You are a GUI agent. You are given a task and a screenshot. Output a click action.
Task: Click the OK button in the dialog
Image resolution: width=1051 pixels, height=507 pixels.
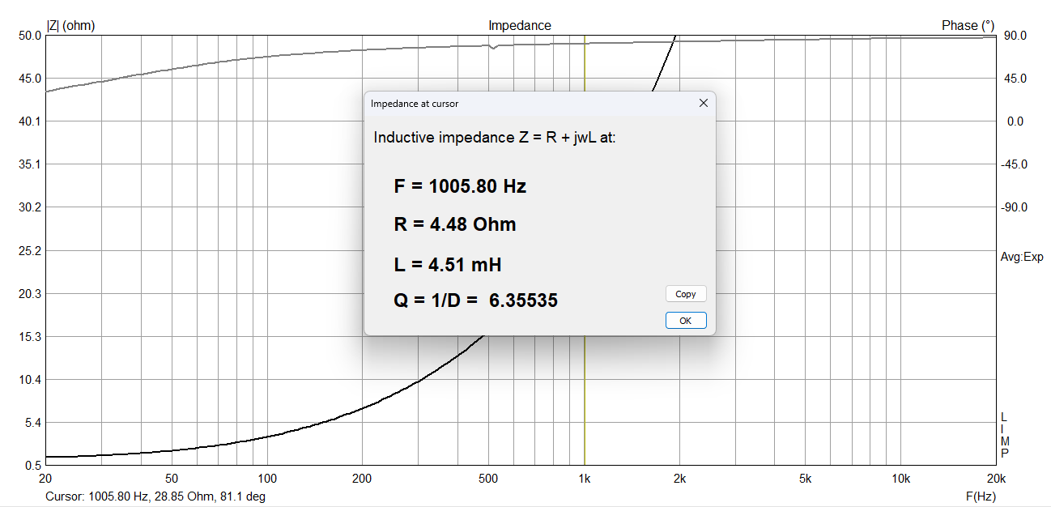(686, 321)
